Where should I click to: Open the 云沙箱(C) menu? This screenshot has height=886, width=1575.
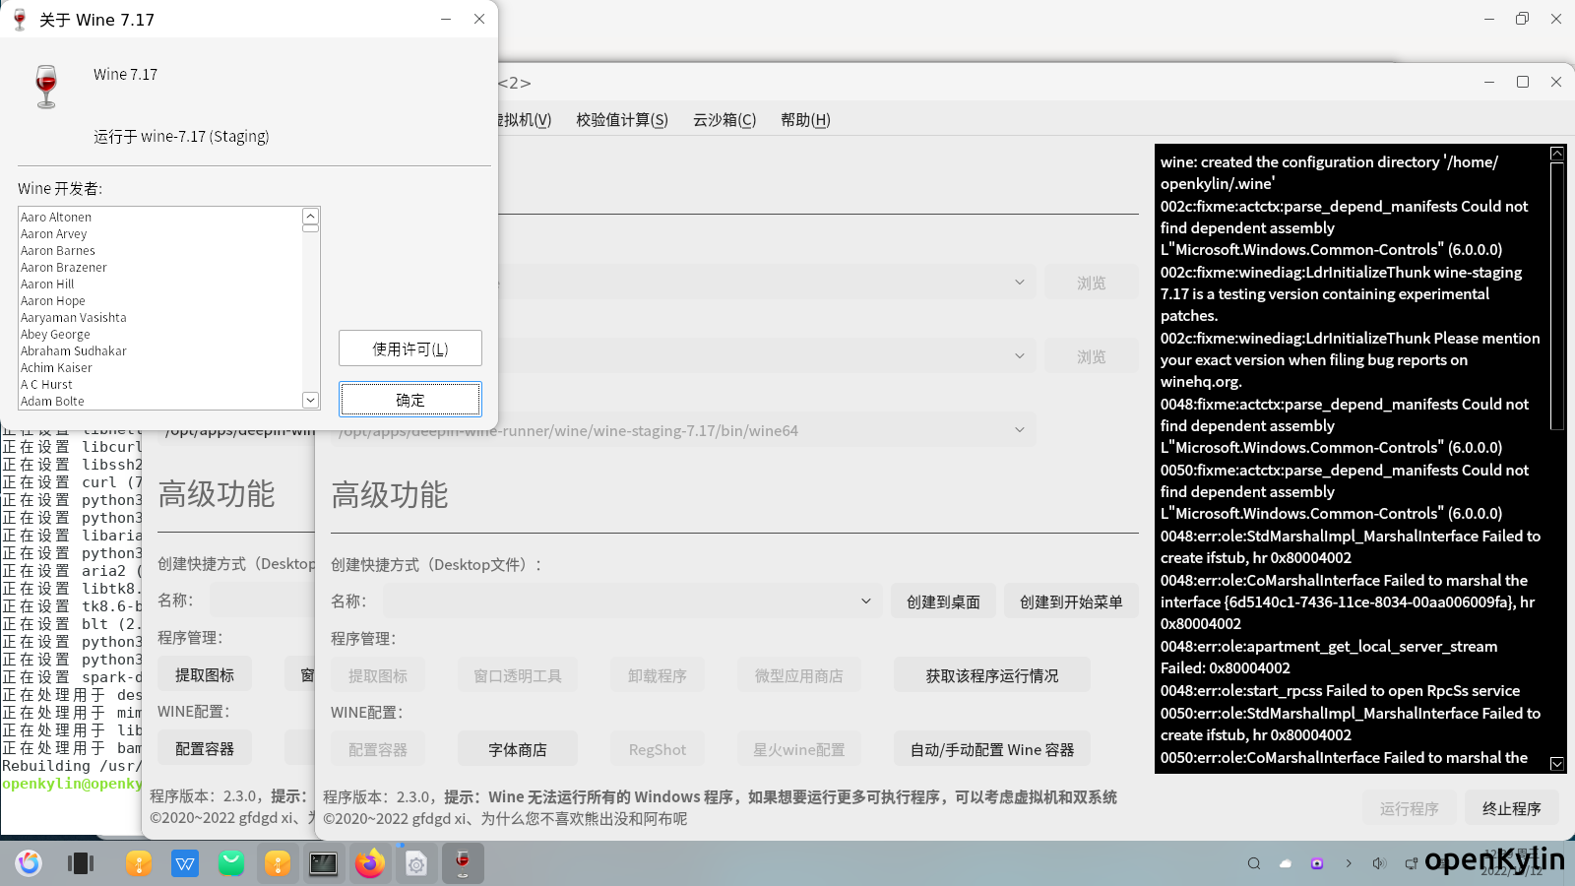tap(724, 120)
